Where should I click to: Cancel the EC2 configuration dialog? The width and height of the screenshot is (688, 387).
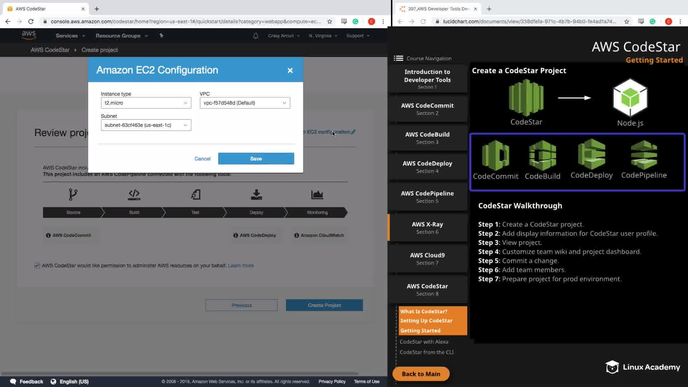(202, 159)
